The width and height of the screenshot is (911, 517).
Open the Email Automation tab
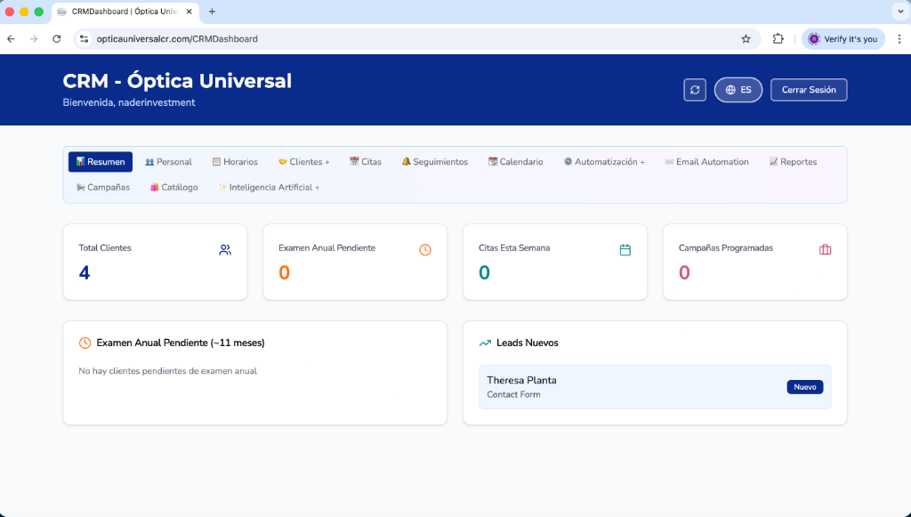(706, 161)
